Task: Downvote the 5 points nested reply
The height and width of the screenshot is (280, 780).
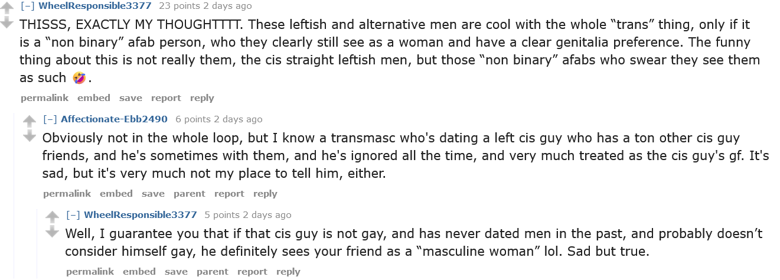Action: click(53, 232)
